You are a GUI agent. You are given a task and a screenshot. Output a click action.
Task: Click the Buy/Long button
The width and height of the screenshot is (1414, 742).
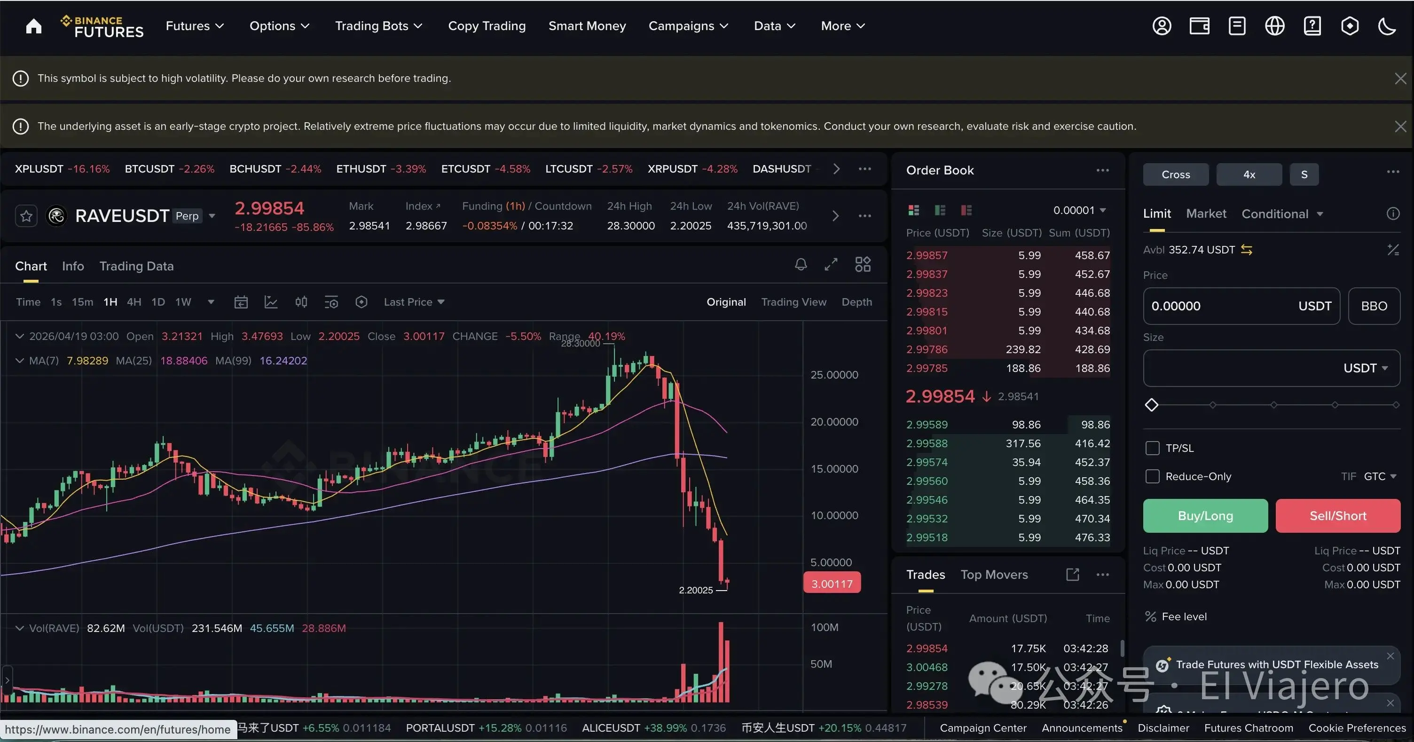pyautogui.click(x=1205, y=516)
